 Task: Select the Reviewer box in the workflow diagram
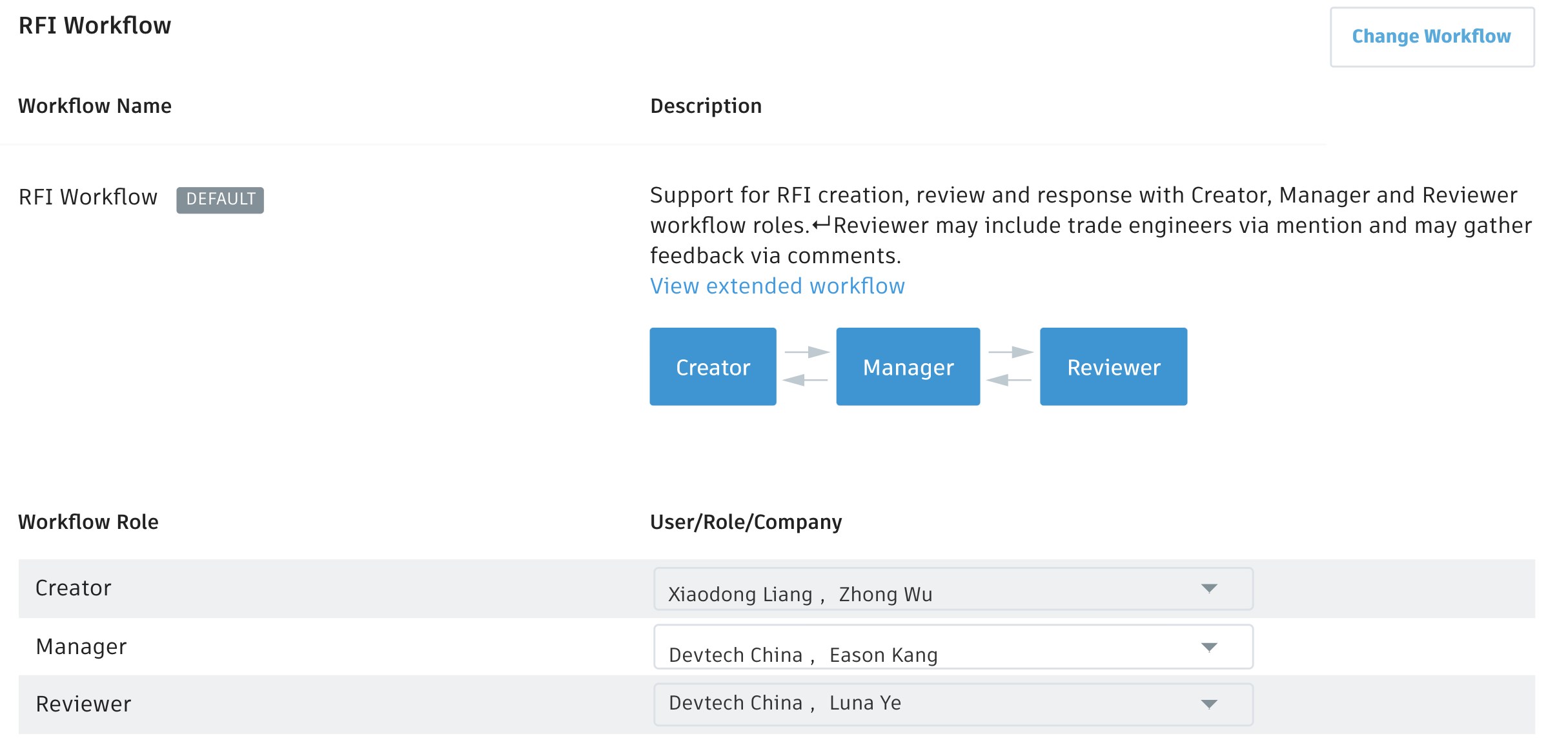tap(1113, 366)
